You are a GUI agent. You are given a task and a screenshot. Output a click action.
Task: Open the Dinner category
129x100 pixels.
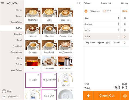pos(19,10)
